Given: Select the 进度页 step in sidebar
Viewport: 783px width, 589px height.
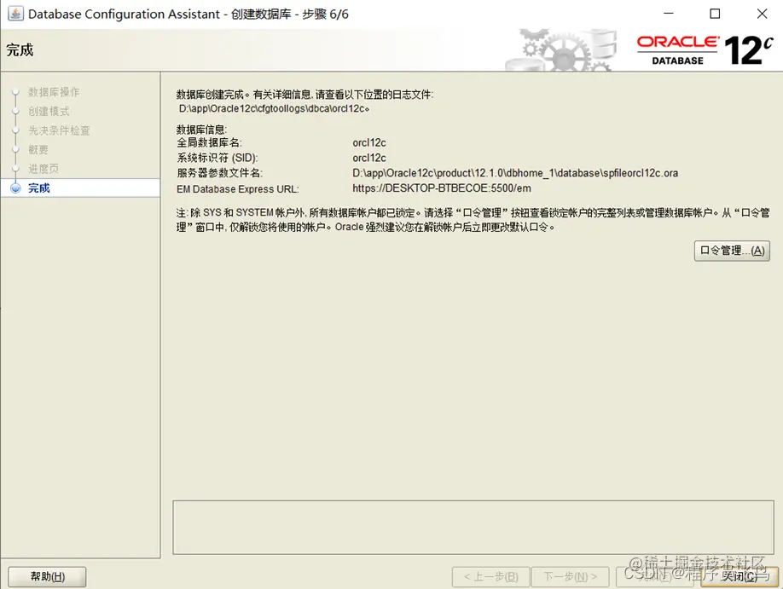Looking at the screenshot, I should 43,168.
